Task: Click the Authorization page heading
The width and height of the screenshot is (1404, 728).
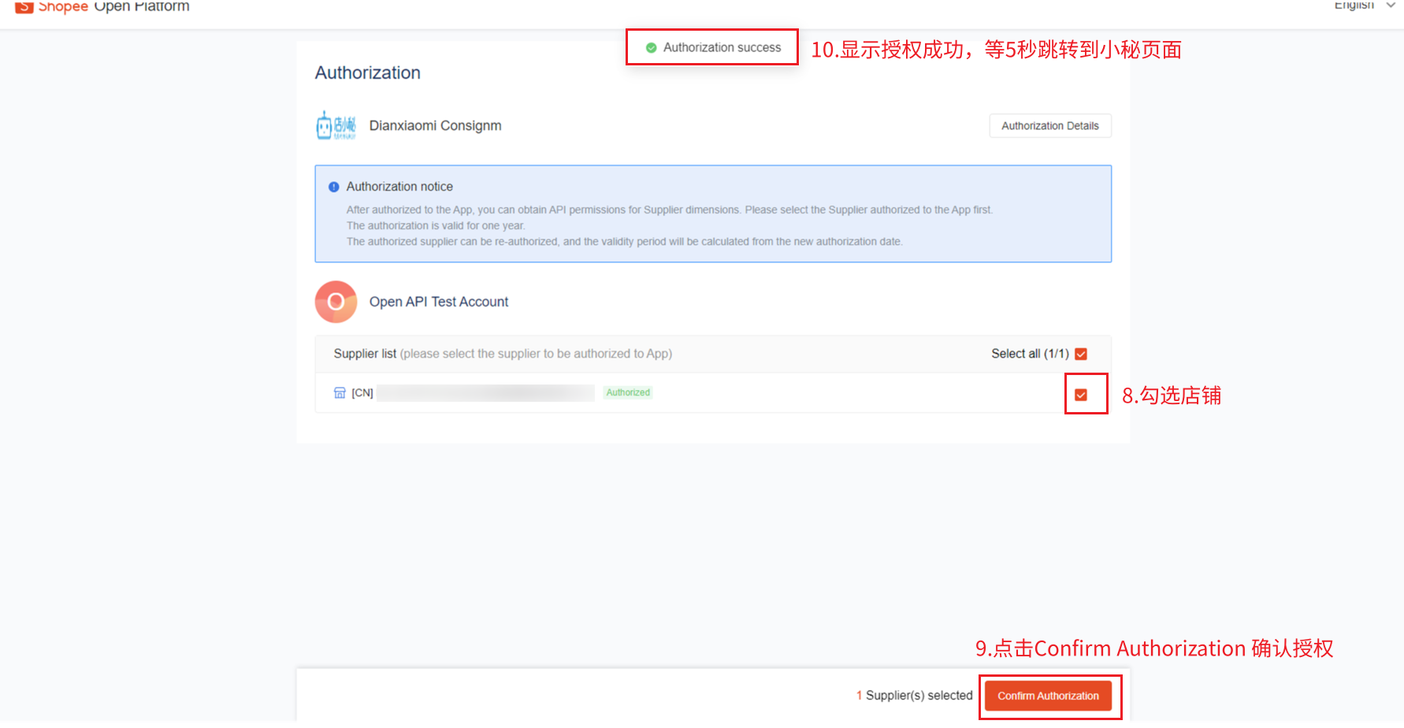Action: [x=368, y=72]
